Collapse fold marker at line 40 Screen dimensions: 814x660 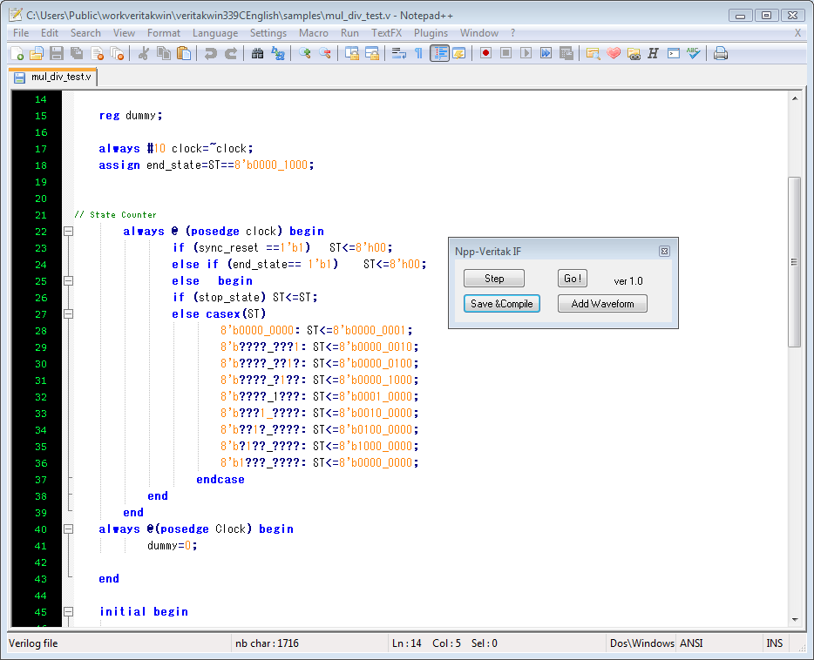coord(69,529)
